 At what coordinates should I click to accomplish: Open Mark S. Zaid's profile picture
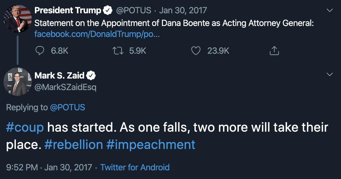coord(17,82)
